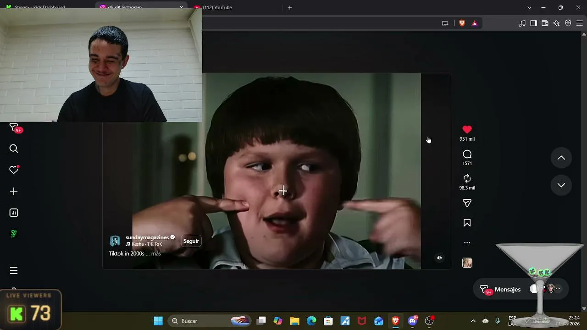587x330 pixels.
Task: Share the reel with the paper plane icon
Action: pos(467,203)
